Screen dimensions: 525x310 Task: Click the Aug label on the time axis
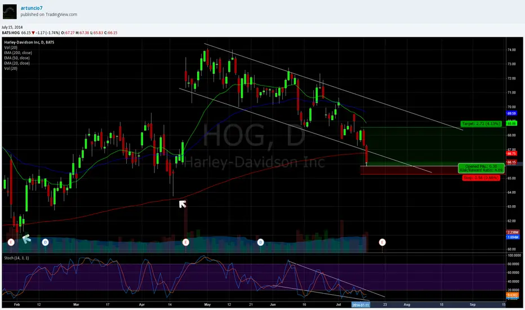407,304
